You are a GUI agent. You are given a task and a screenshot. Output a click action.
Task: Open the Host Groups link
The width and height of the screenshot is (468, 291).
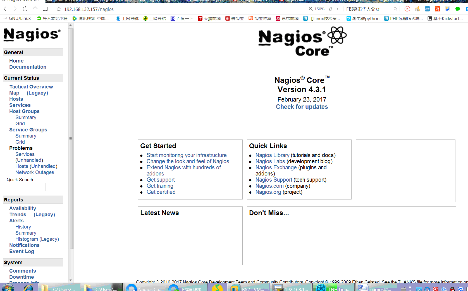(24, 111)
